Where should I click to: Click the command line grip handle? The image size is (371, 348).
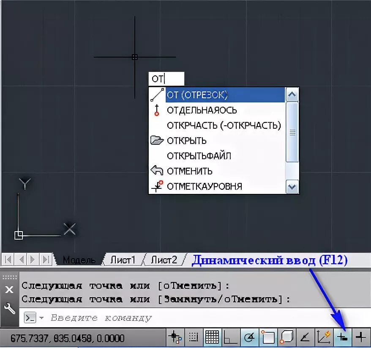(9, 277)
